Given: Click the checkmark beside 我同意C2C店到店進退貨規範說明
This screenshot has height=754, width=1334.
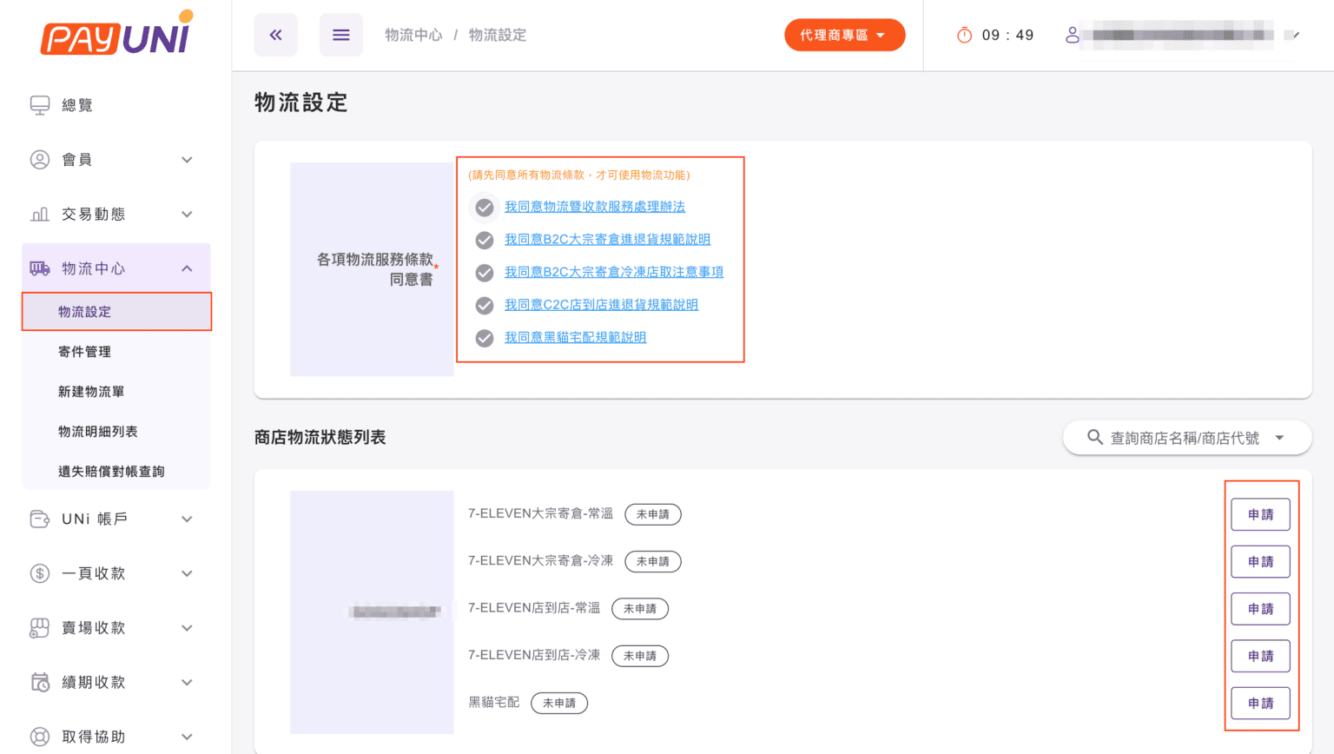Looking at the screenshot, I should [x=484, y=305].
